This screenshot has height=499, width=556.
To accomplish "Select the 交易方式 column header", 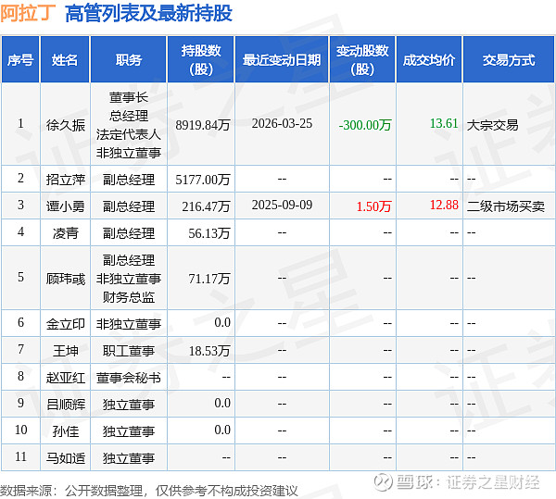I will coord(509,59).
